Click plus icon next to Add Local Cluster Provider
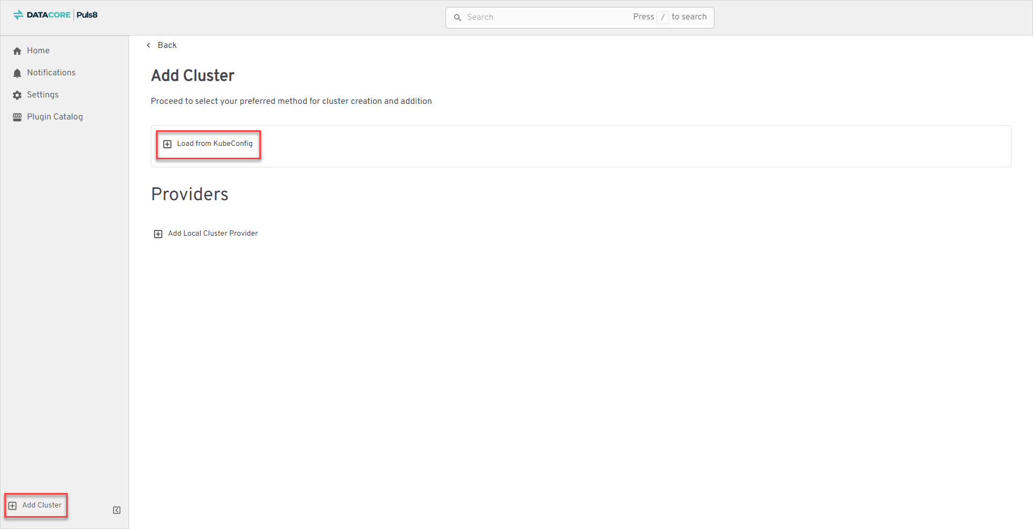Image resolution: width=1033 pixels, height=529 pixels. click(x=158, y=234)
